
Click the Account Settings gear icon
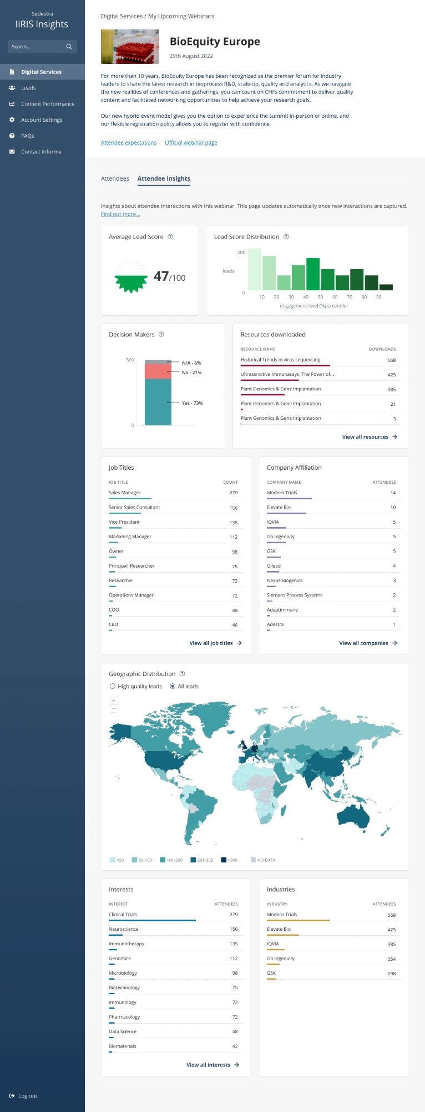12,120
